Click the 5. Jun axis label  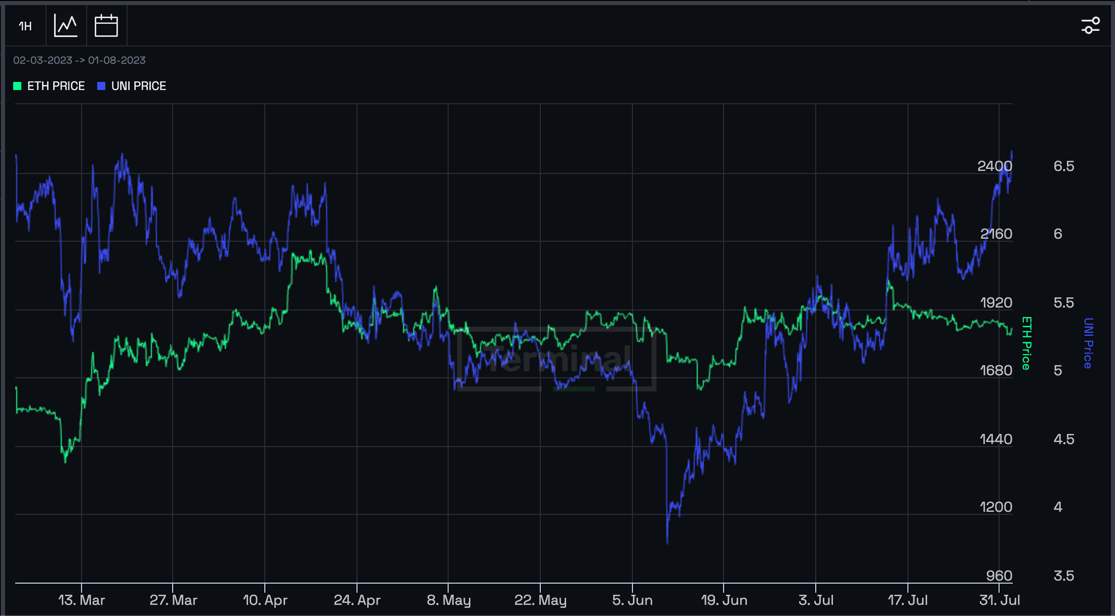[x=632, y=600]
